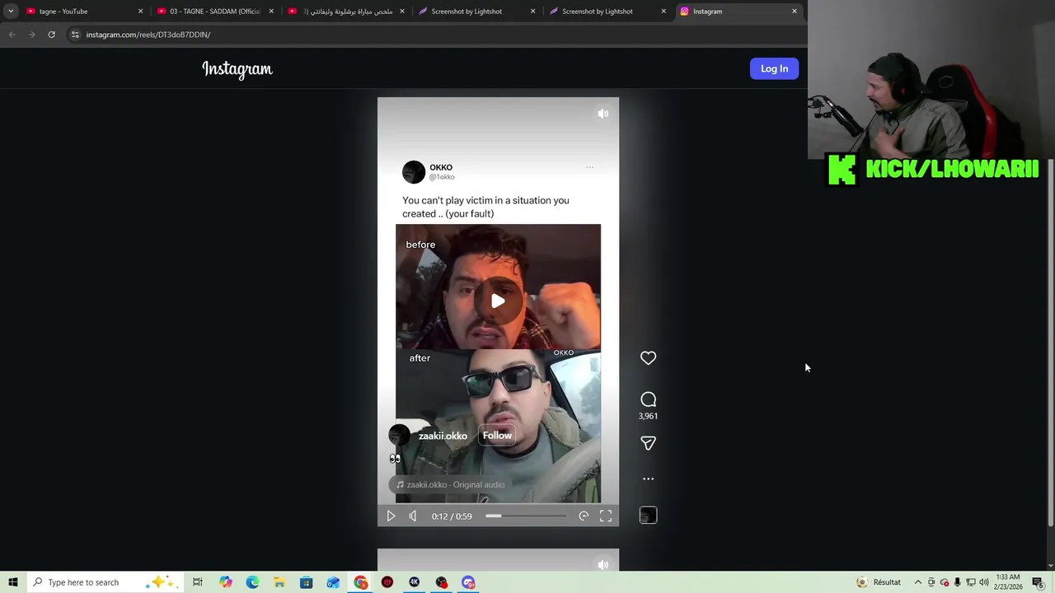This screenshot has height=593, width=1055.
Task: Go forward in the browser
Action: [x=31, y=35]
